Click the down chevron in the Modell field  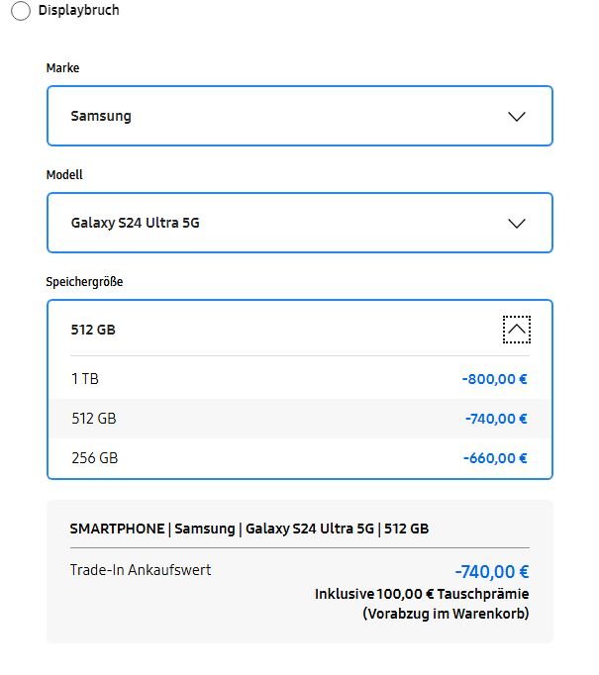516,223
